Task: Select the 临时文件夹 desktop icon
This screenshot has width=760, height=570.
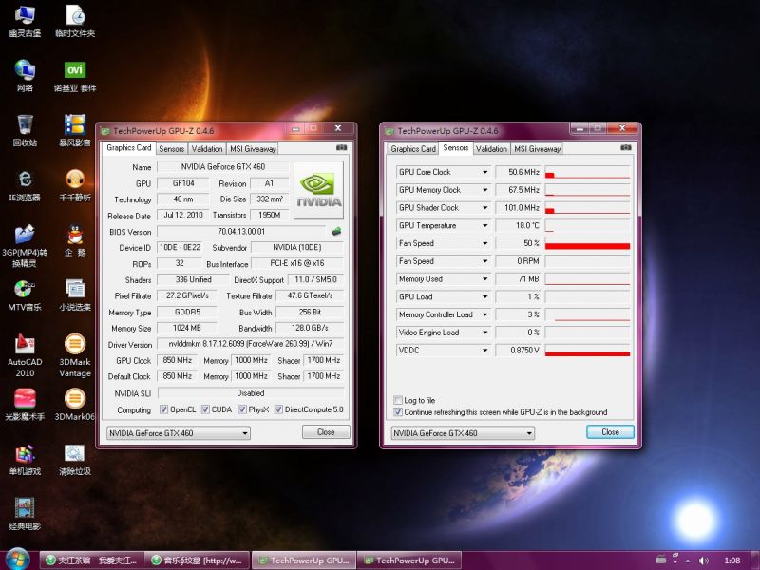Action: tap(75, 21)
